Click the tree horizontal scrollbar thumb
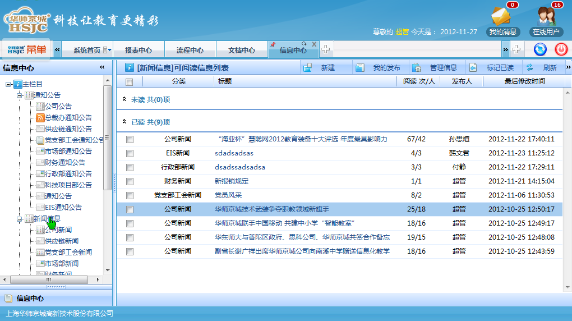The width and height of the screenshot is (572, 321). point(49,279)
